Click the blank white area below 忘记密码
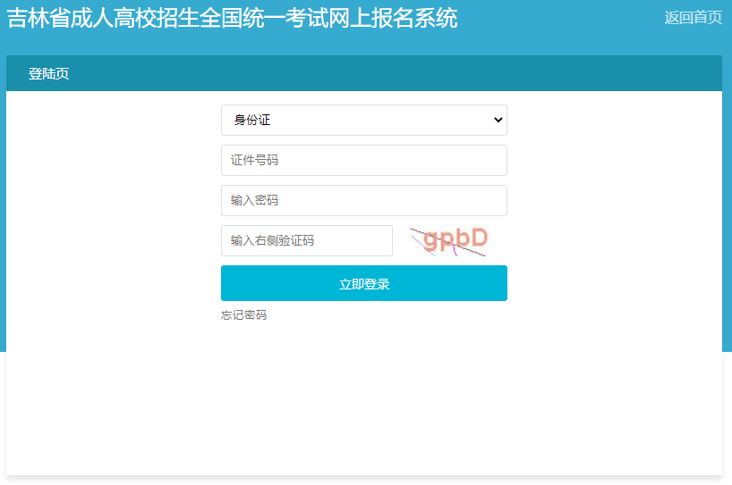The height and width of the screenshot is (485, 732). (x=363, y=402)
